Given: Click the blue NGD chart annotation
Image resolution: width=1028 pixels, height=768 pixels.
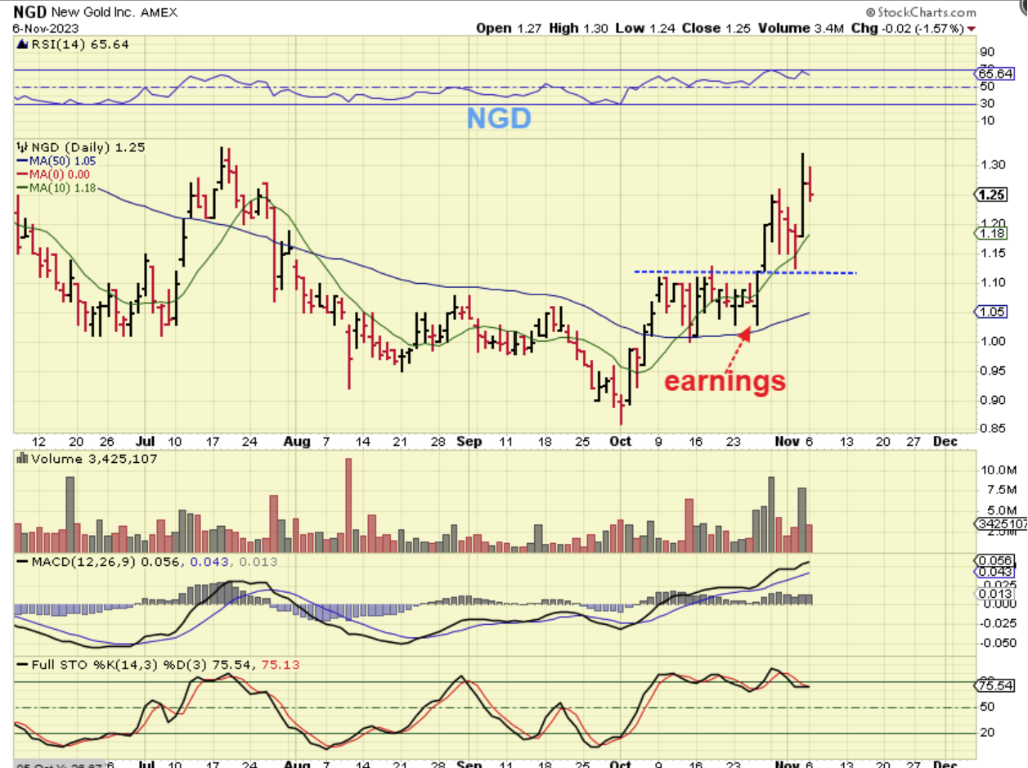Looking at the screenshot, I should click(x=499, y=119).
